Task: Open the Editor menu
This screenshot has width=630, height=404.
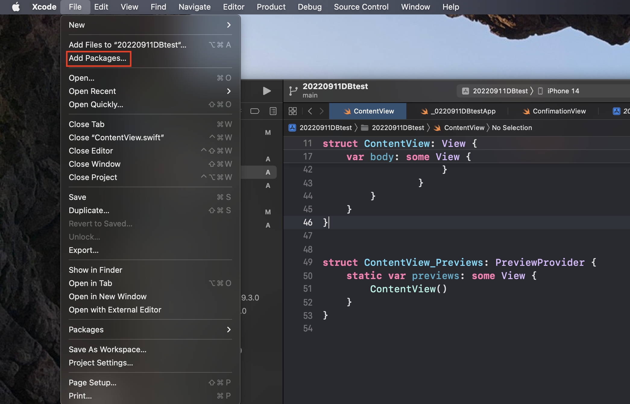Action: (234, 7)
